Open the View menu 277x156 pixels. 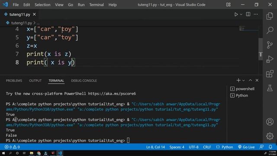click(59, 5)
